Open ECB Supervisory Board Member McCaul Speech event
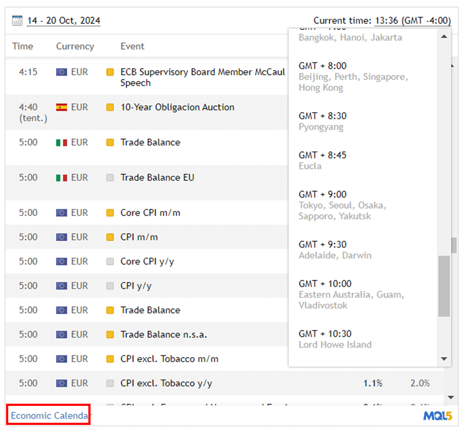The width and height of the screenshot is (460, 431). [x=203, y=77]
